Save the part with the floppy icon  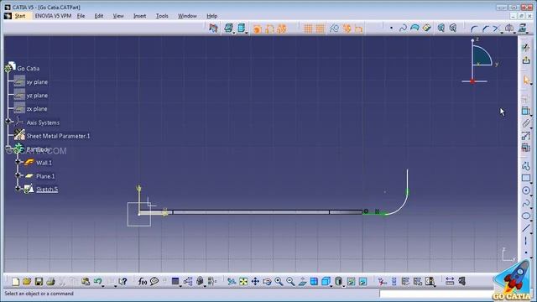tap(39, 282)
